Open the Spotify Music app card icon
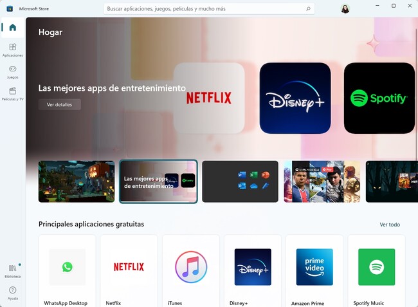Screen dimensions: 418x307 tap(376, 267)
